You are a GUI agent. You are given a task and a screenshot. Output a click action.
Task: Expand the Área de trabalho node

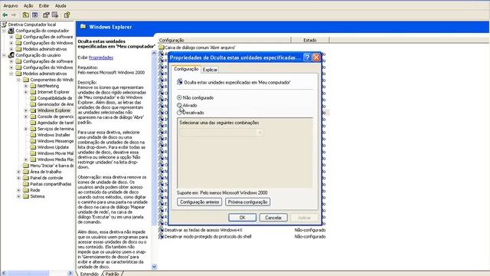coord(18,172)
